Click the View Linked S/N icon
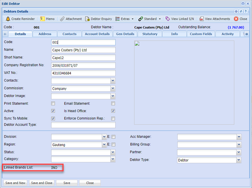The width and height of the screenshot is (252, 188). 167,19
